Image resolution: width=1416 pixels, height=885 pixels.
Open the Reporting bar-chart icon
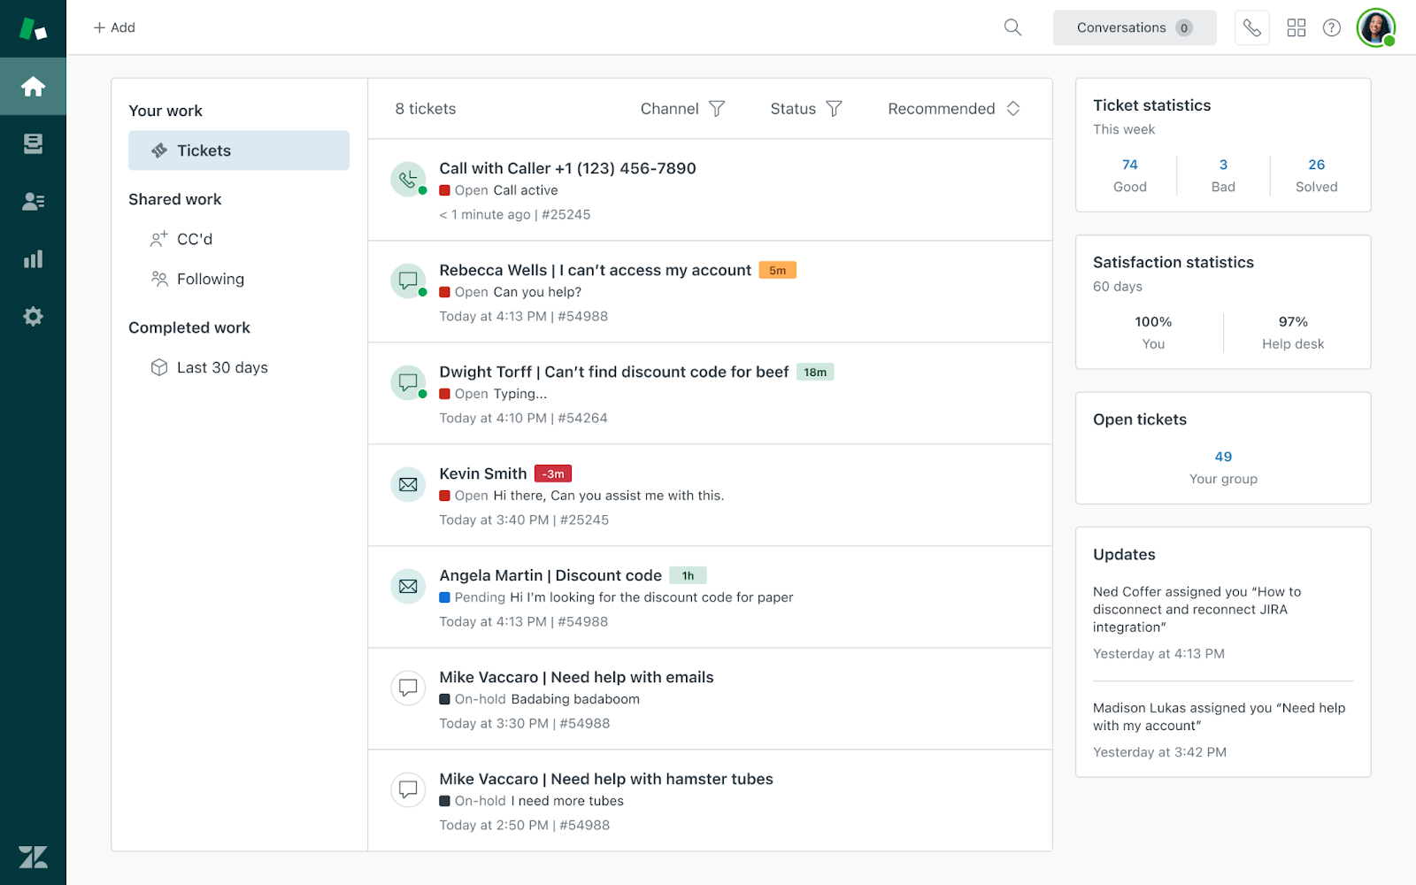coord(33,258)
